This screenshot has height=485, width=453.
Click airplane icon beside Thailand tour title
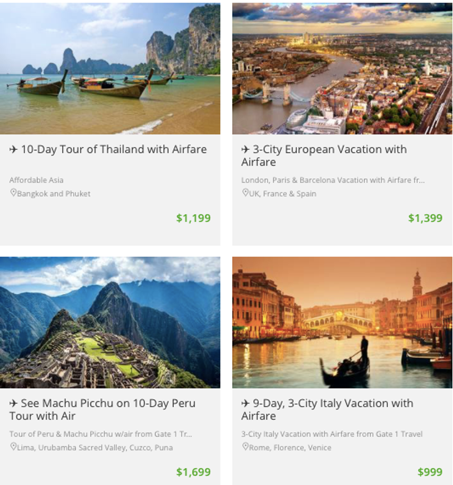point(13,150)
